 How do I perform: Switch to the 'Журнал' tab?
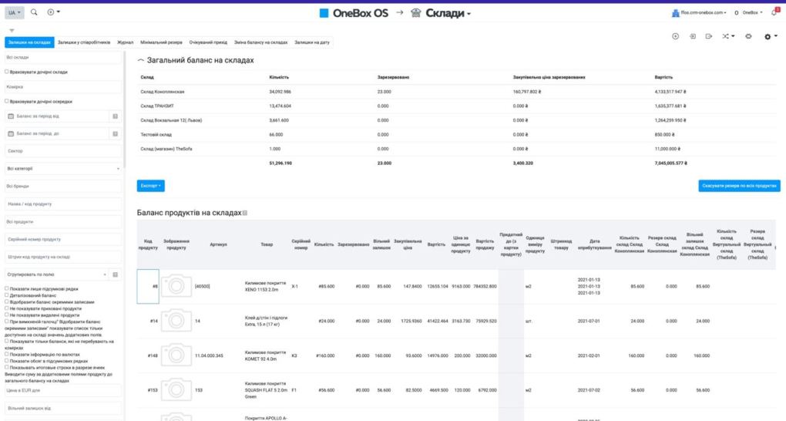pyautogui.click(x=125, y=42)
